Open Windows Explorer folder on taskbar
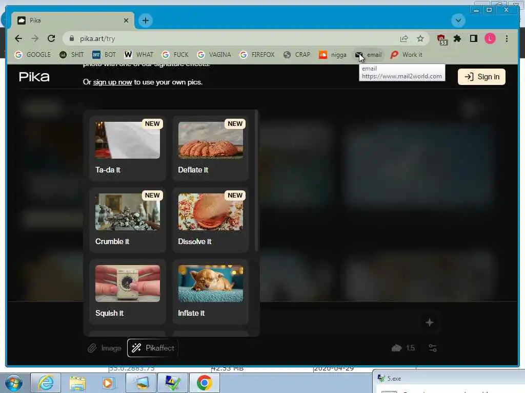Viewport: 525px width, 393px height. pos(77,383)
